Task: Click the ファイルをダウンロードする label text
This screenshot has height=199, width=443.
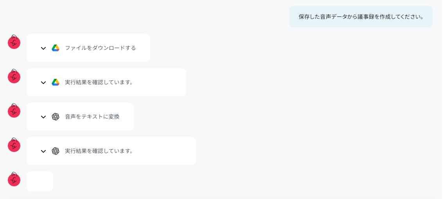Action: tap(100, 48)
